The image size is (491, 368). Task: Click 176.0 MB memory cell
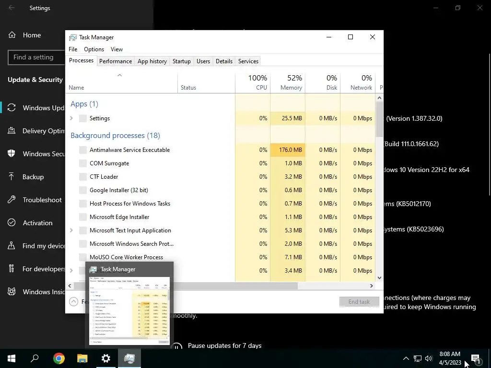tap(288, 150)
